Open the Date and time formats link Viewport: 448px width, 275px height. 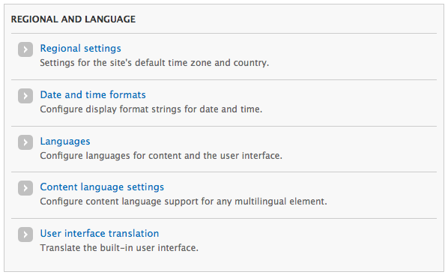click(93, 94)
